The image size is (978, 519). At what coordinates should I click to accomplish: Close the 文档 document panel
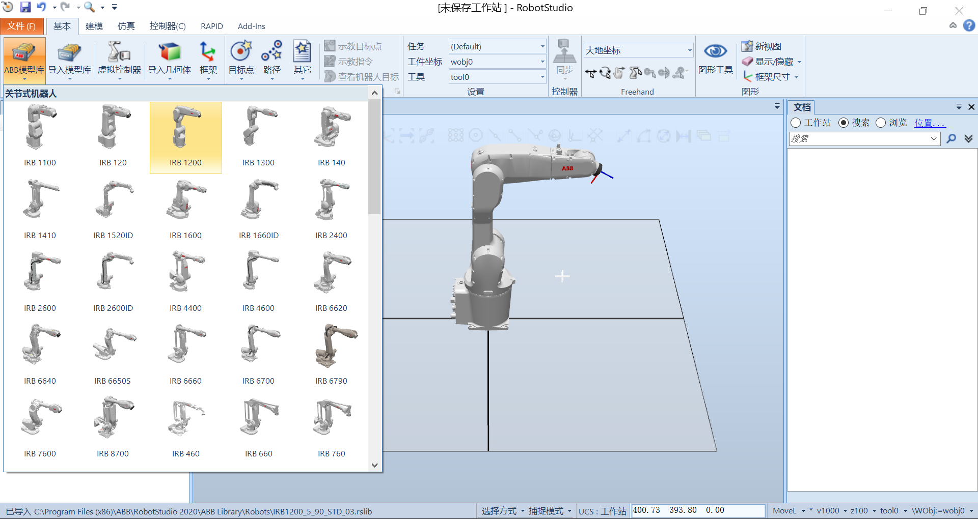click(x=971, y=107)
